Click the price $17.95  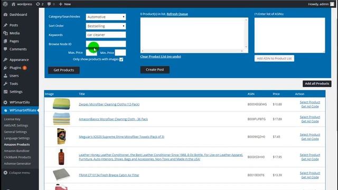277,157
